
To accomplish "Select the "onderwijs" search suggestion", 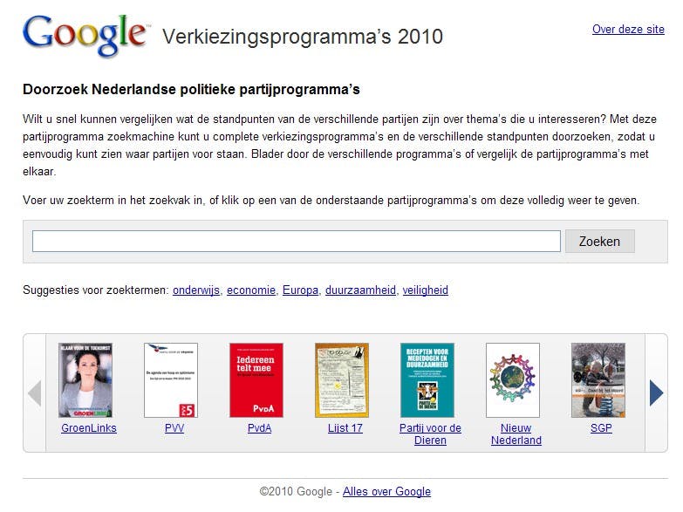I will pyautogui.click(x=196, y=290).
